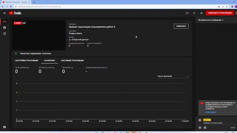Reload the page with browser refresh icon
The width and height of the screenshot is (237, 133).
[x=11, y=7]
